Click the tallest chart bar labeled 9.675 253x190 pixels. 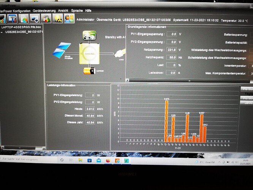tap(166, 121)
